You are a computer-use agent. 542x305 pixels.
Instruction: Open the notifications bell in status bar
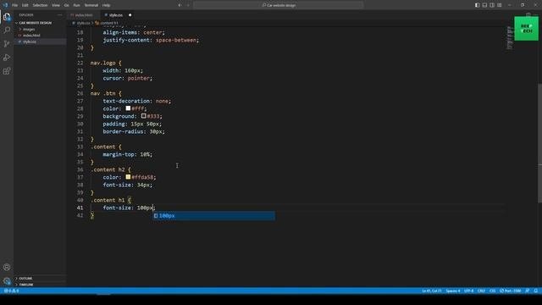pos(536,291)
